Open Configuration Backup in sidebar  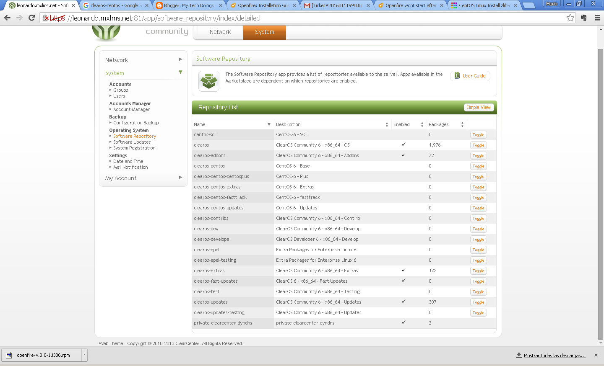coord(136,123)
